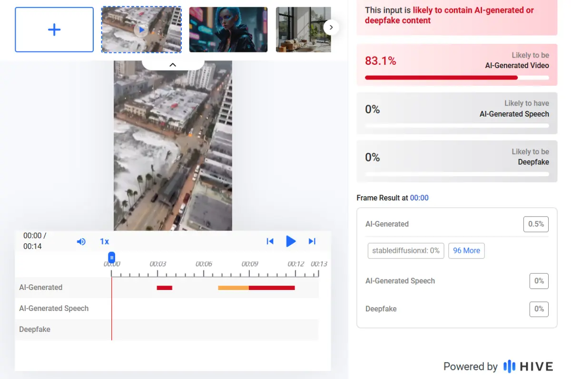Click the Hive logo

[528, 366]
